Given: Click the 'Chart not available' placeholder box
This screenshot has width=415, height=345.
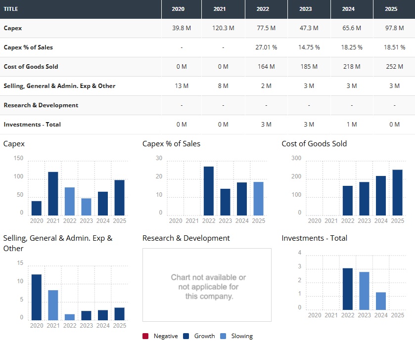Looking at the screenshot, I should coord(207,285).
